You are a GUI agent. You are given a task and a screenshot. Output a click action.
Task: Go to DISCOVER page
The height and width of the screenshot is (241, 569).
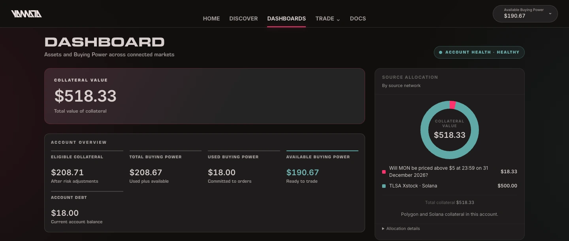pos(243,19)
